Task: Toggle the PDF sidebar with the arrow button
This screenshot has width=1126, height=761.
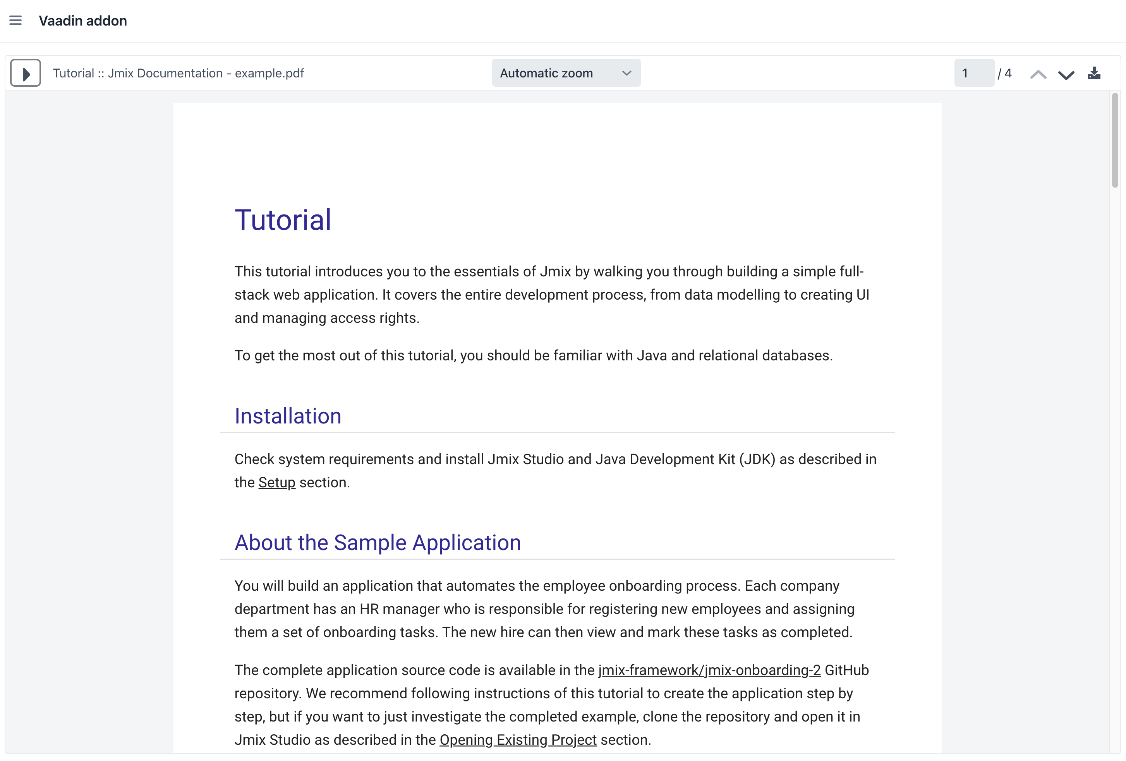Action: (25, 73)
